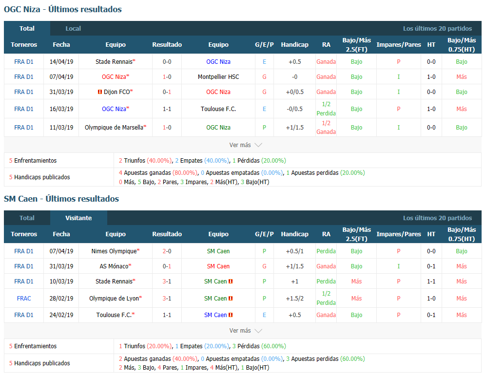Click the date 28/02/19

(x=61, y=299)
